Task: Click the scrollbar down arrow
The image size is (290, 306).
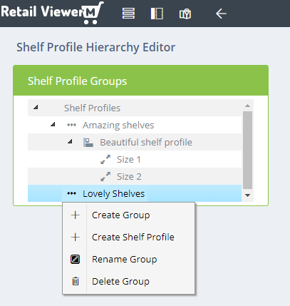Action: tap(247, 195)
